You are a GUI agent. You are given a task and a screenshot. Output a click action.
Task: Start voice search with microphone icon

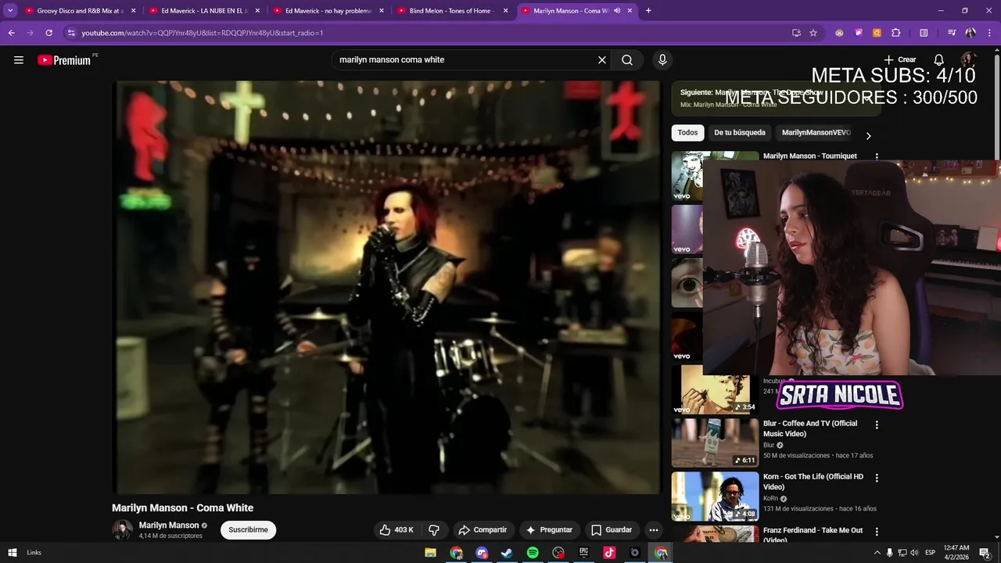pos(662,60)
